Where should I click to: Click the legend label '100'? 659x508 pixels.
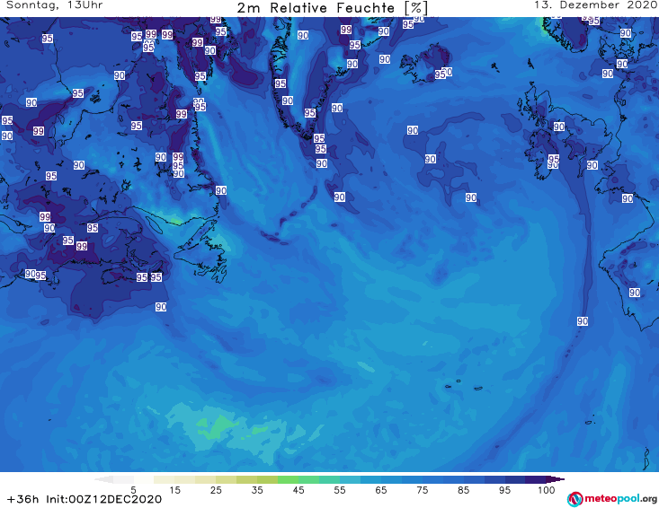(x=547, y=490)
